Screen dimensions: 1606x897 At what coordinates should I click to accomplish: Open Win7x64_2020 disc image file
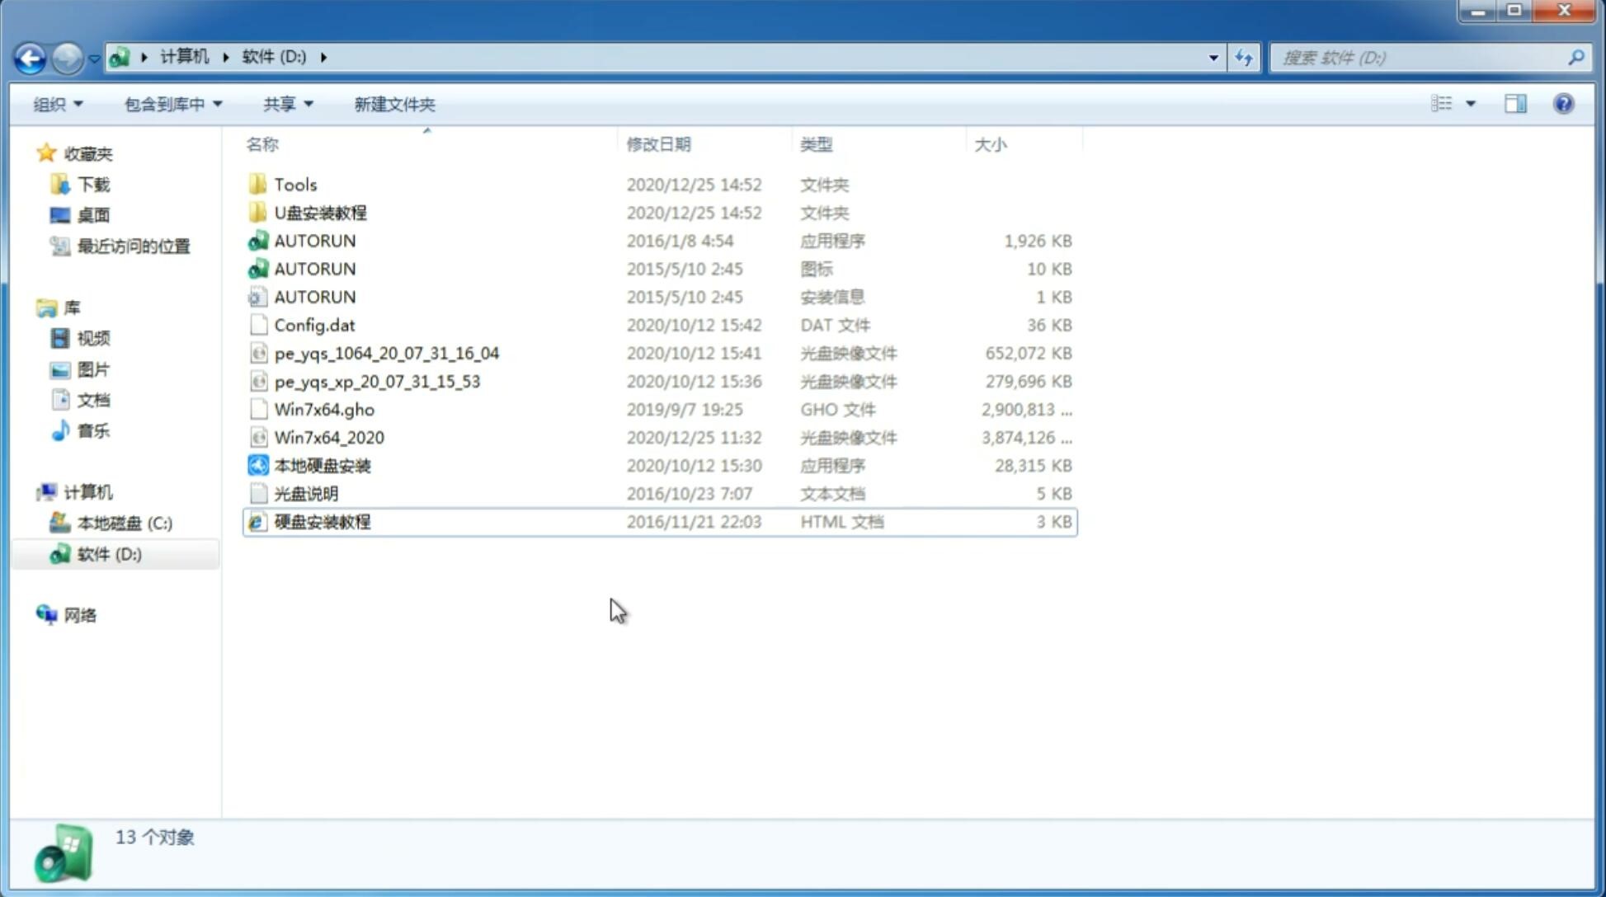pos(327,436)
